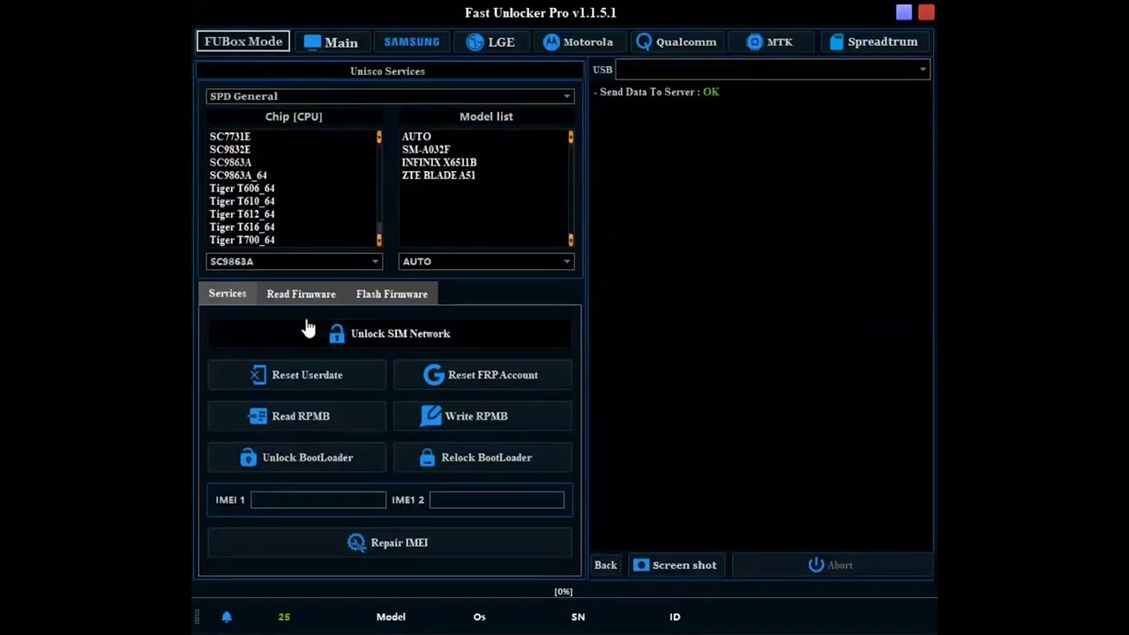Click Reset FRP Account button
Viewport: 1129px width, 635px height.
[x=482, y=375]
